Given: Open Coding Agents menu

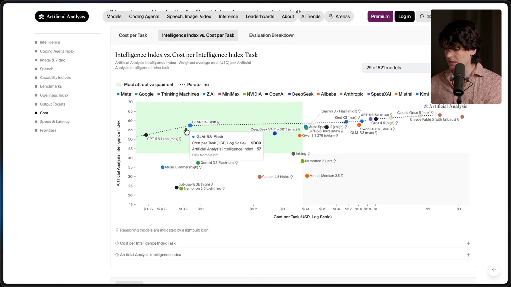Looking at the screenshot, I should [x=144, y=17].
